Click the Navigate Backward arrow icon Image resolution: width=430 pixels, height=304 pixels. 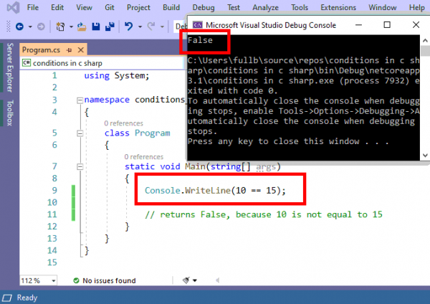(x=19, y=27)
